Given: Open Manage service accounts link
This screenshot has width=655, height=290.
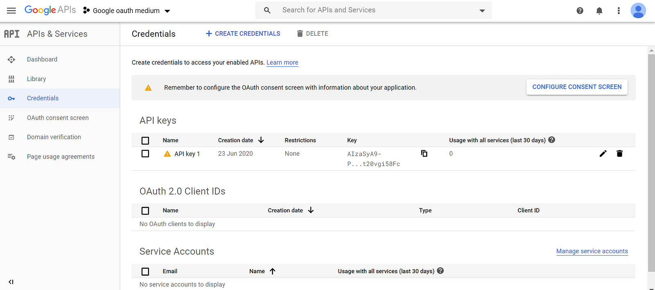Looking at the screenshot, I should (592, 251).
